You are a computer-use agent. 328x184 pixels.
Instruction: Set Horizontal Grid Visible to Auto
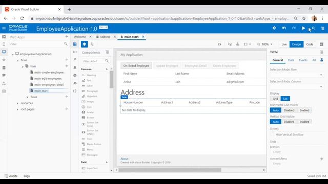point(276,110)
